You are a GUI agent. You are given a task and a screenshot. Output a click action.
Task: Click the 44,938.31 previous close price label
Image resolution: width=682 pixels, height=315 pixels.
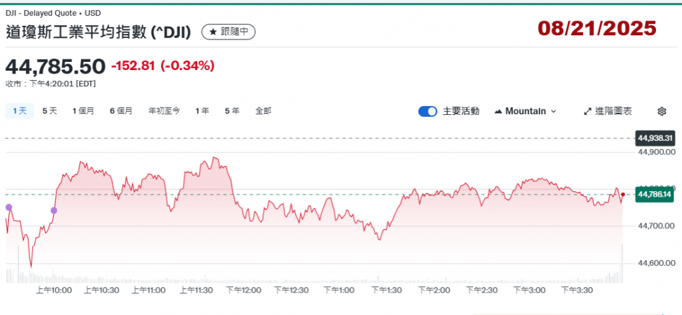click(x=655, y=138)
